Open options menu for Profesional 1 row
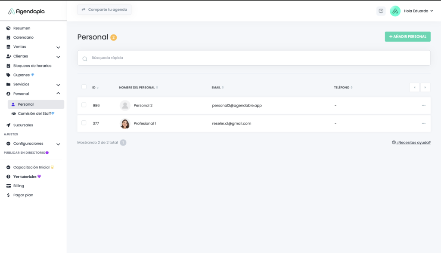This screenshot has width=441, height=253. click(423, 123)
